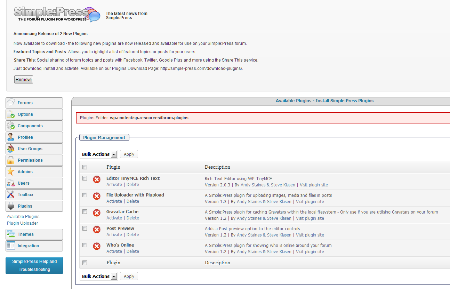Click the Remove button under the news
The width and height of the screenshot is (450, 289).
tap(24, 80)
